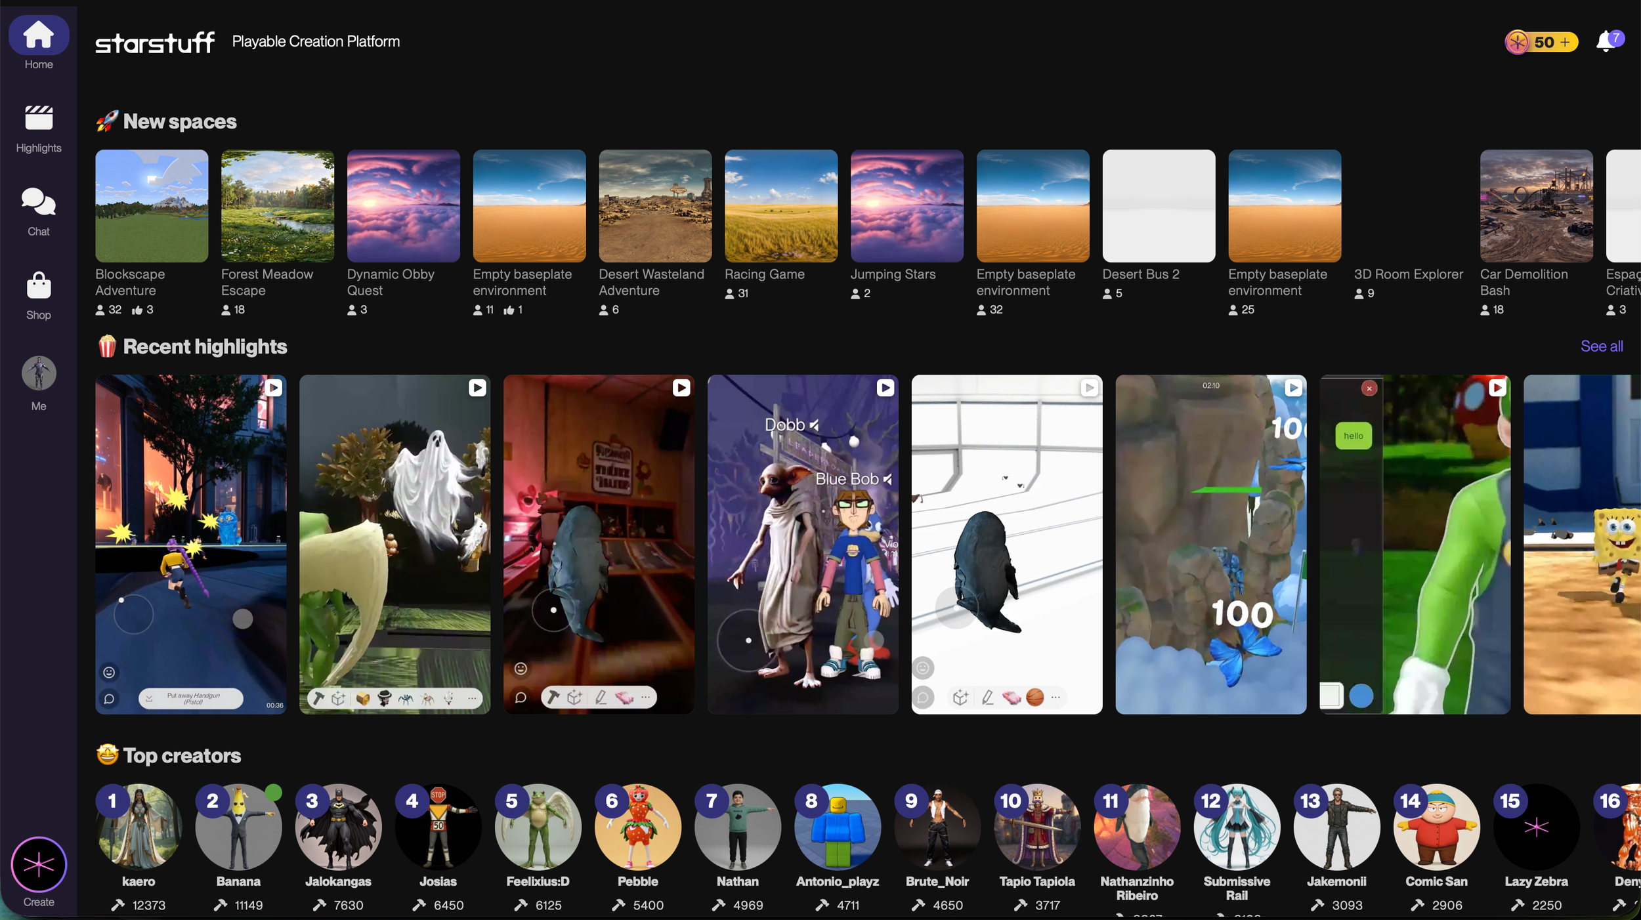
Task: Play the ghost and frog highlight video
Action: [394, 544]
